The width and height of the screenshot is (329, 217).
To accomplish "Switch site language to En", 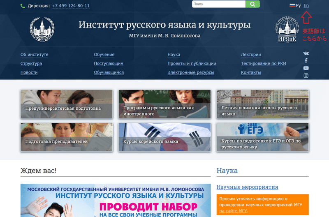I will tap(306, 6).
